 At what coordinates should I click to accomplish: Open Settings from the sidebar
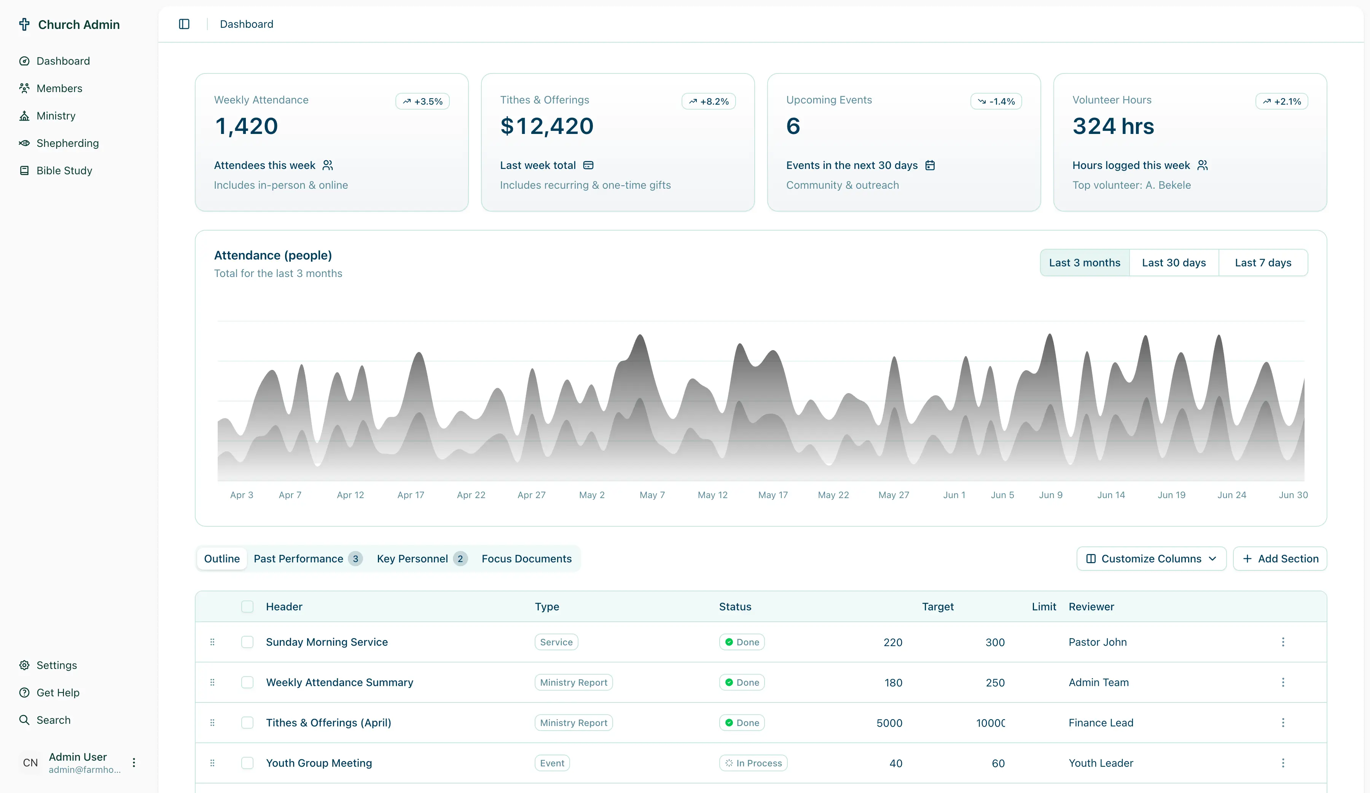click(56, 665)
